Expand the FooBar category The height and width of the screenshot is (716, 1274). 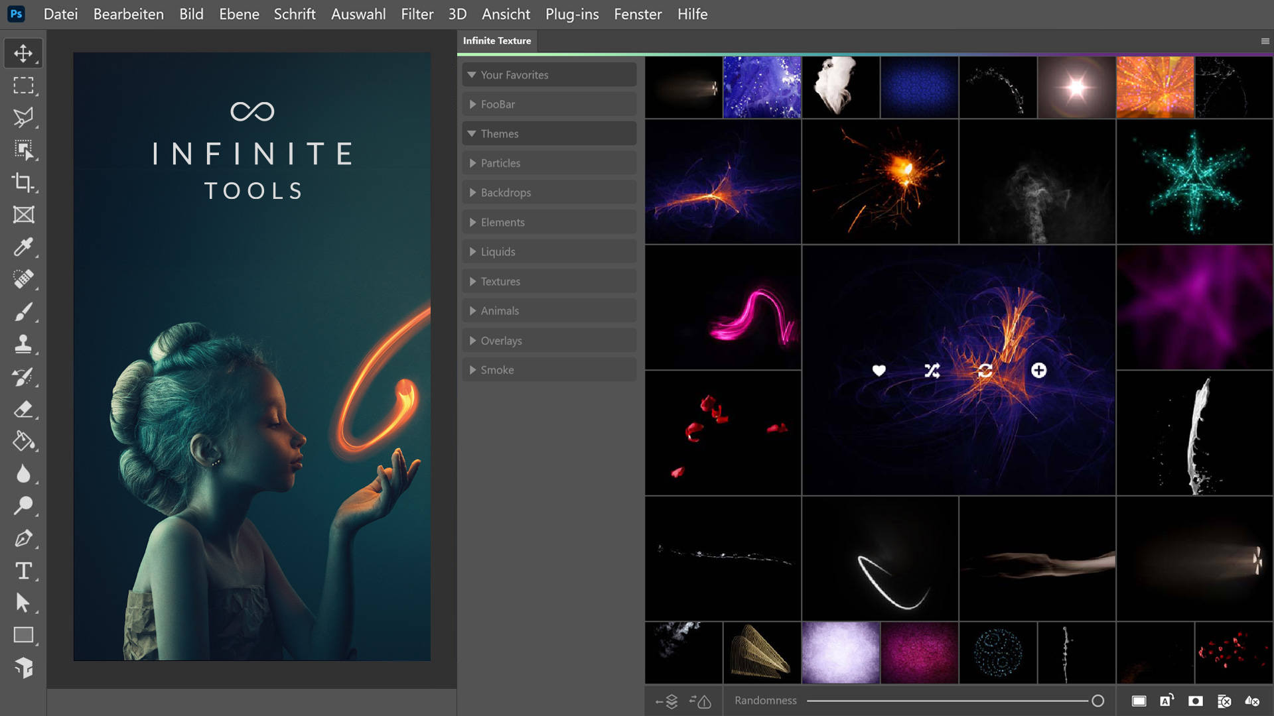(549, 104)
